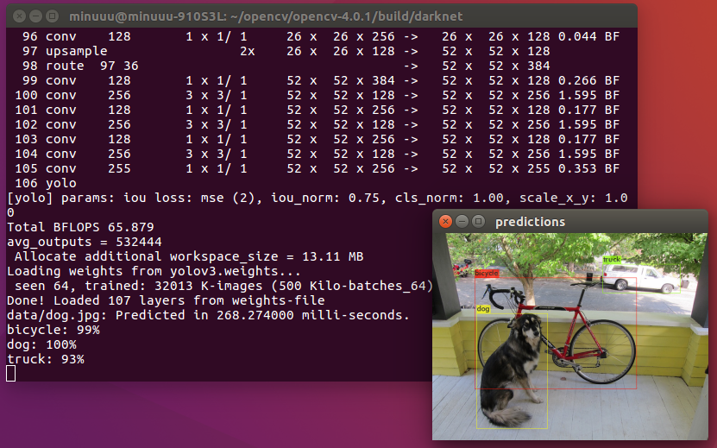Maximize the darknet terminal window
The image size is (717, 448).
click(x=52, y=16)
